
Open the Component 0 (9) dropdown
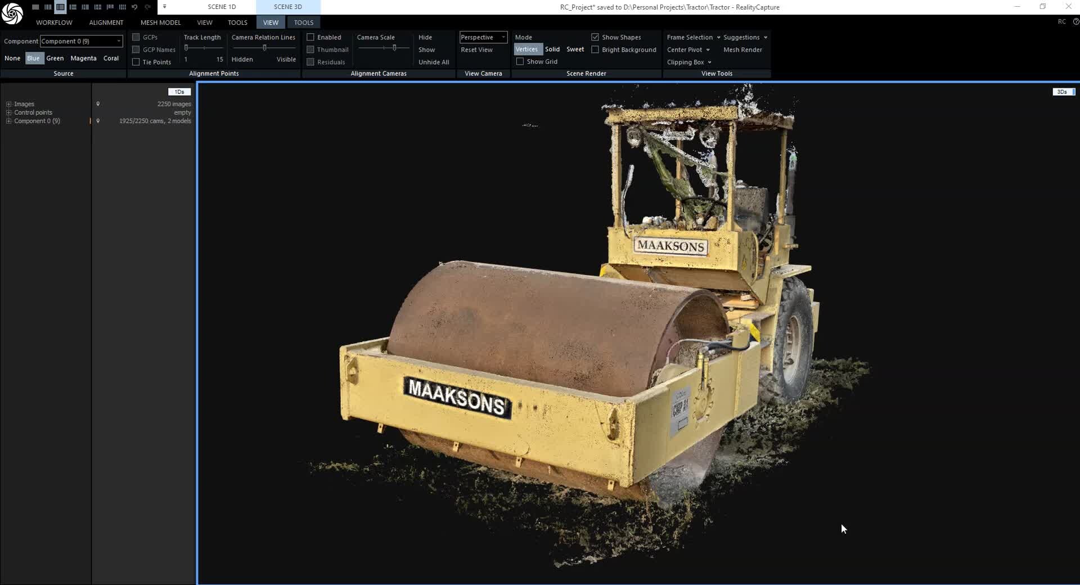[x=80, y=41]
